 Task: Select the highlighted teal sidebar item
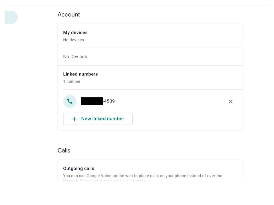(11, 17)
